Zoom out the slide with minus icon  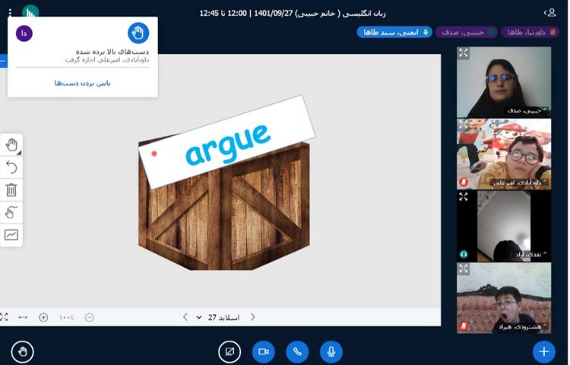[90, 317]
